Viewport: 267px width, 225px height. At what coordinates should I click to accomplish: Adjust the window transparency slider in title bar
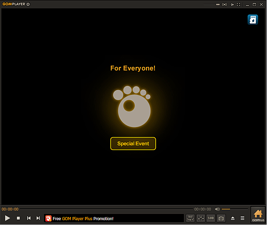212,4
